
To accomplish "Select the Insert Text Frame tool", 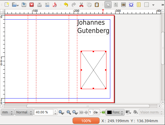I will pos(116,5).
